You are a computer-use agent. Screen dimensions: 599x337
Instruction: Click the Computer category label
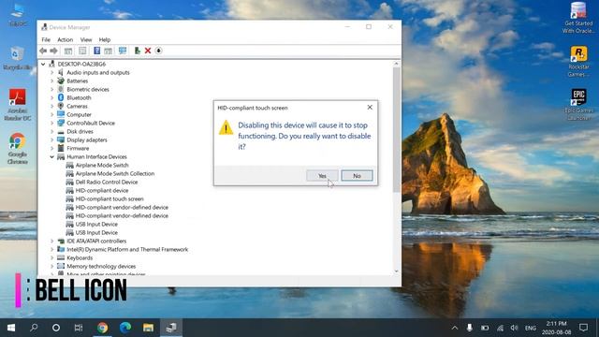[79, 114]
